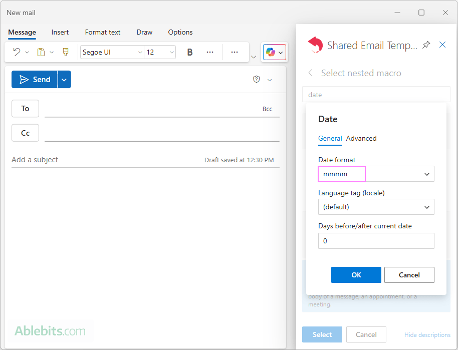The width and height of the screenshot is (458, 350).
Task: Open the Language tag (locale) dropdown
Action: (x=376, y=207)
